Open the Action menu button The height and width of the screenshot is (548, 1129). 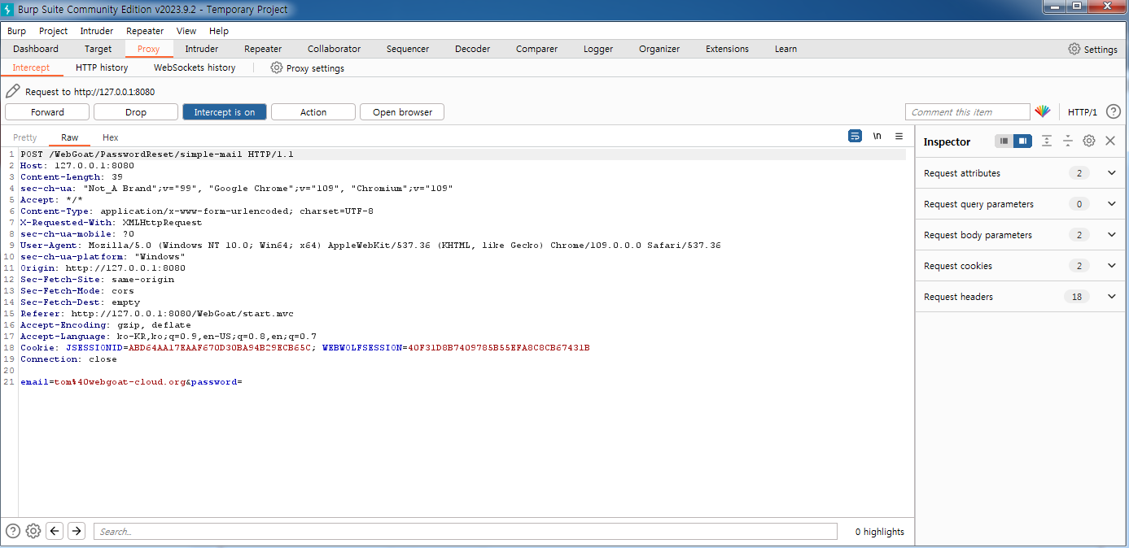pyautogui.click(x=313, y=112)
